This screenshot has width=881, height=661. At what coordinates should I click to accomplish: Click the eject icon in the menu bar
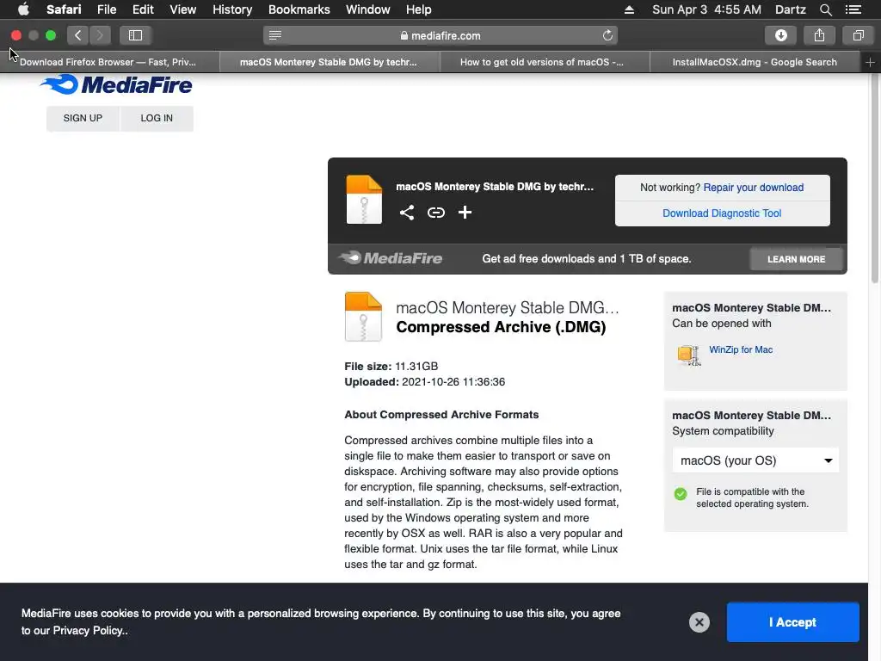(629, 9)
